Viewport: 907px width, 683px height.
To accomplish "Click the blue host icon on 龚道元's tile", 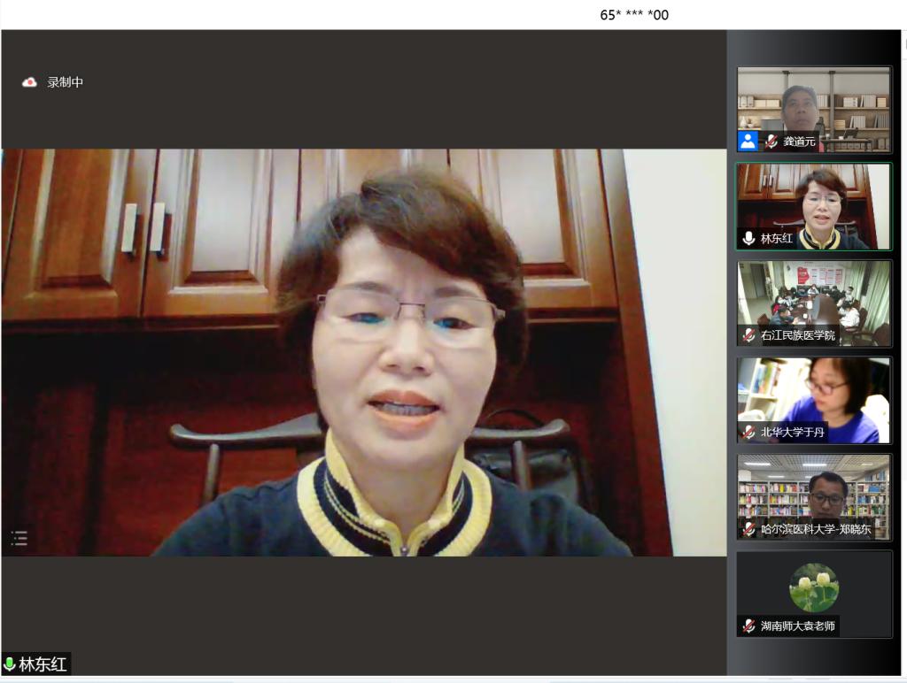I will (748, 142).
